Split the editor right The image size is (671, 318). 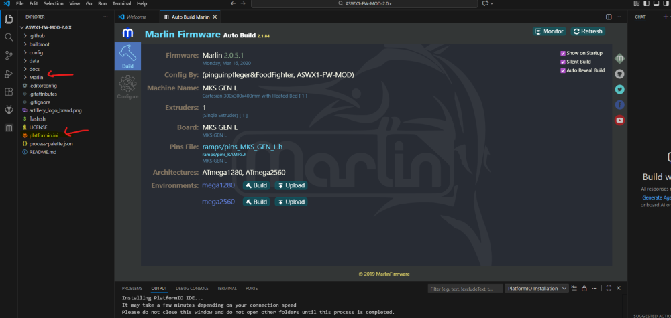point(609,17)
